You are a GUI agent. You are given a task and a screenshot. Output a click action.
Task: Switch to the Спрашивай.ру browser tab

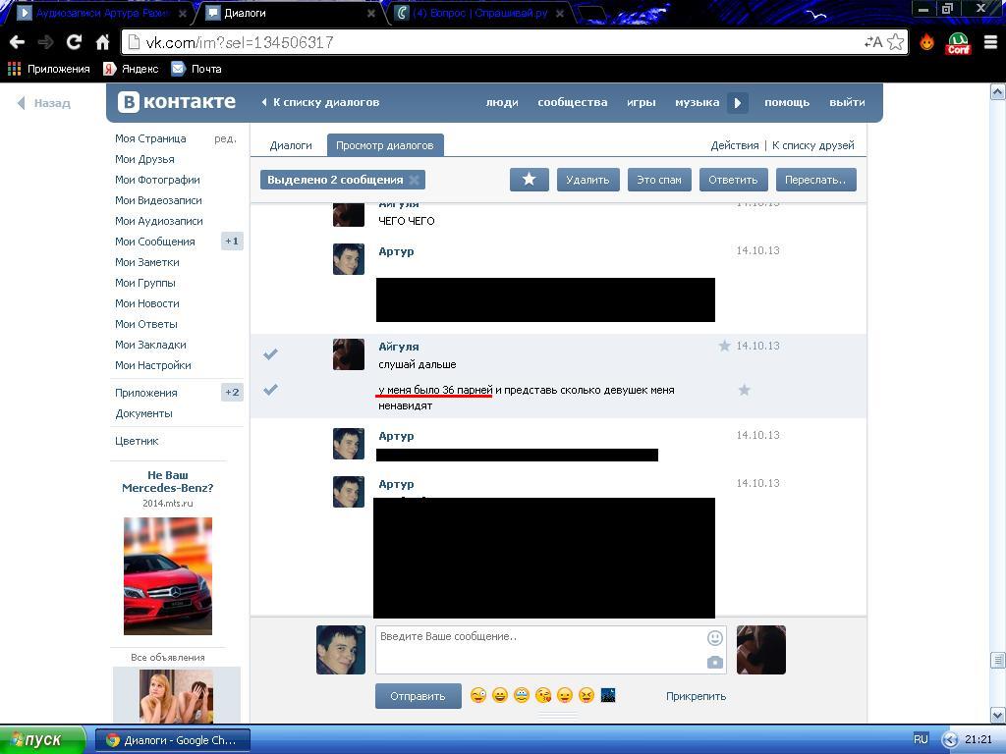pos(479,13)
